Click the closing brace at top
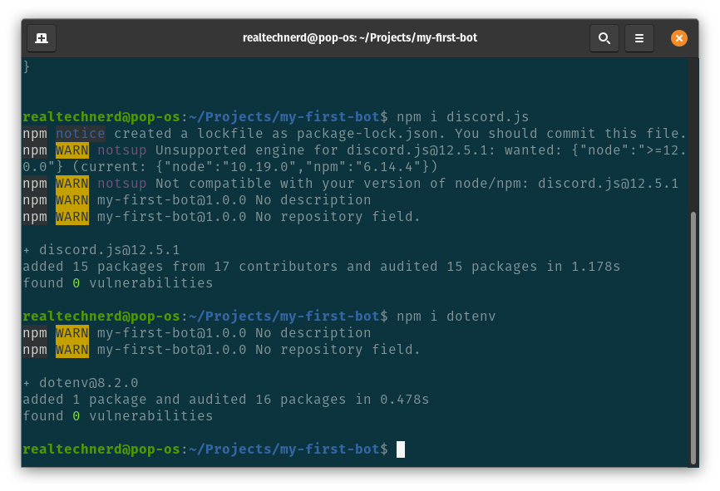720x491 pixels. tap(27, 67)
